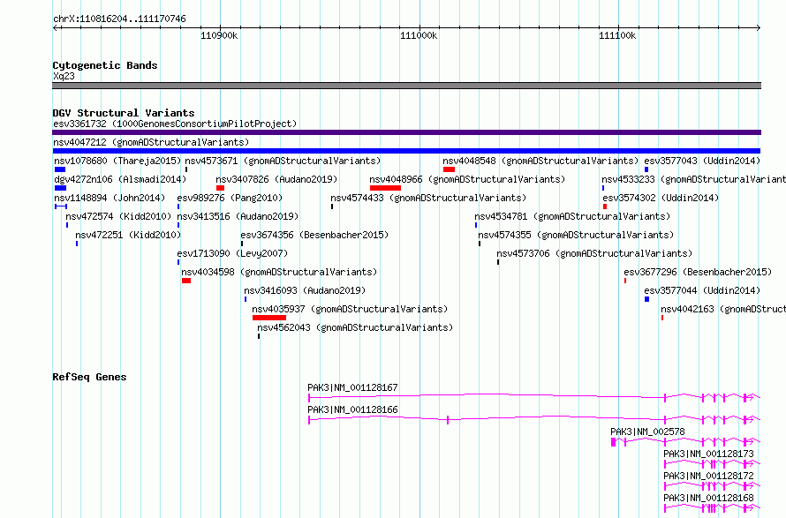Click the chrX:110816204..111170746 region label
The image size is (786, 518).
coord(119,19)
